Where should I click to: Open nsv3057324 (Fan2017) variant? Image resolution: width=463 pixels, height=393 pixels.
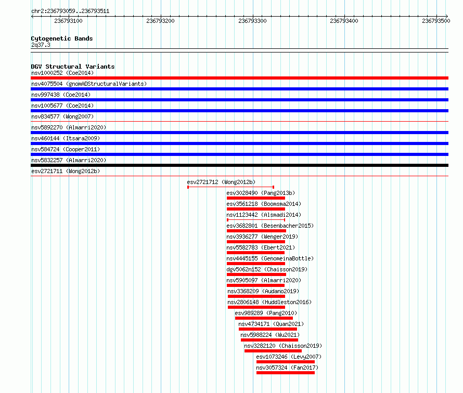[287, 368]
